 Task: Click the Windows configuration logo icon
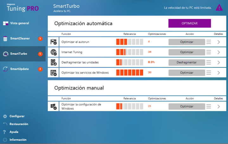[x=54, y=107]
